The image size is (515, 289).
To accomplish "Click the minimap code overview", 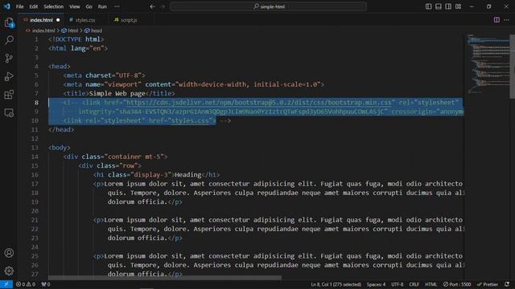I will (x=488, y=64).
